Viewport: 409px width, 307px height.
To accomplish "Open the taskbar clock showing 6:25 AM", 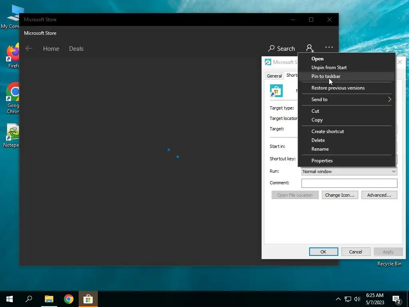I will click(x=375, y=299).
